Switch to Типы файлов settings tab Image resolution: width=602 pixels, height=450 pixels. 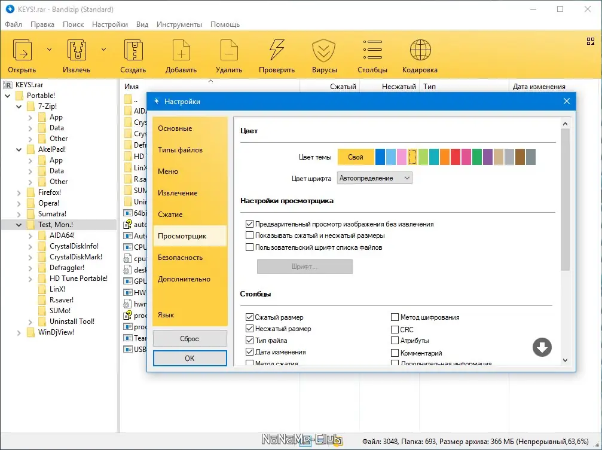click(x=190, y=150)
